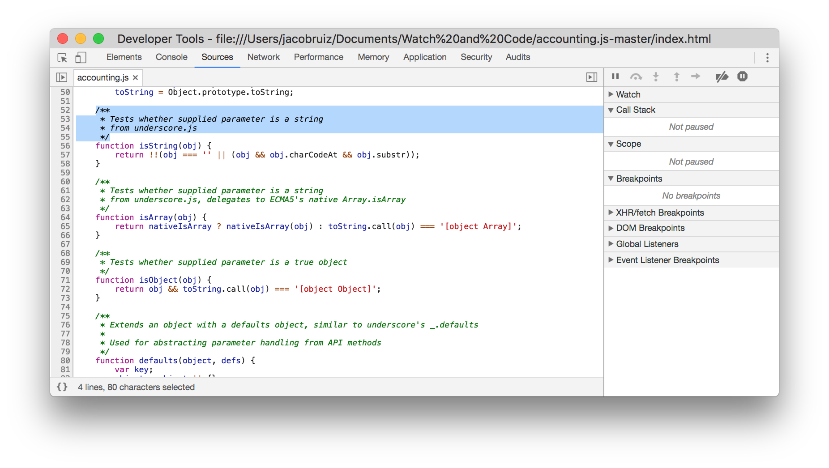Activate the inspect element picker icon
This screenshot has width=829, height=468.
62,58
